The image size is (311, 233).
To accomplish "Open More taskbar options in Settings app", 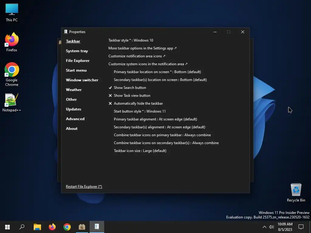I will [x=142, y=48].
